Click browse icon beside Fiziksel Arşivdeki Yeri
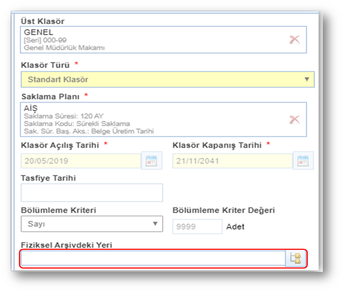 tap(296, 259)
